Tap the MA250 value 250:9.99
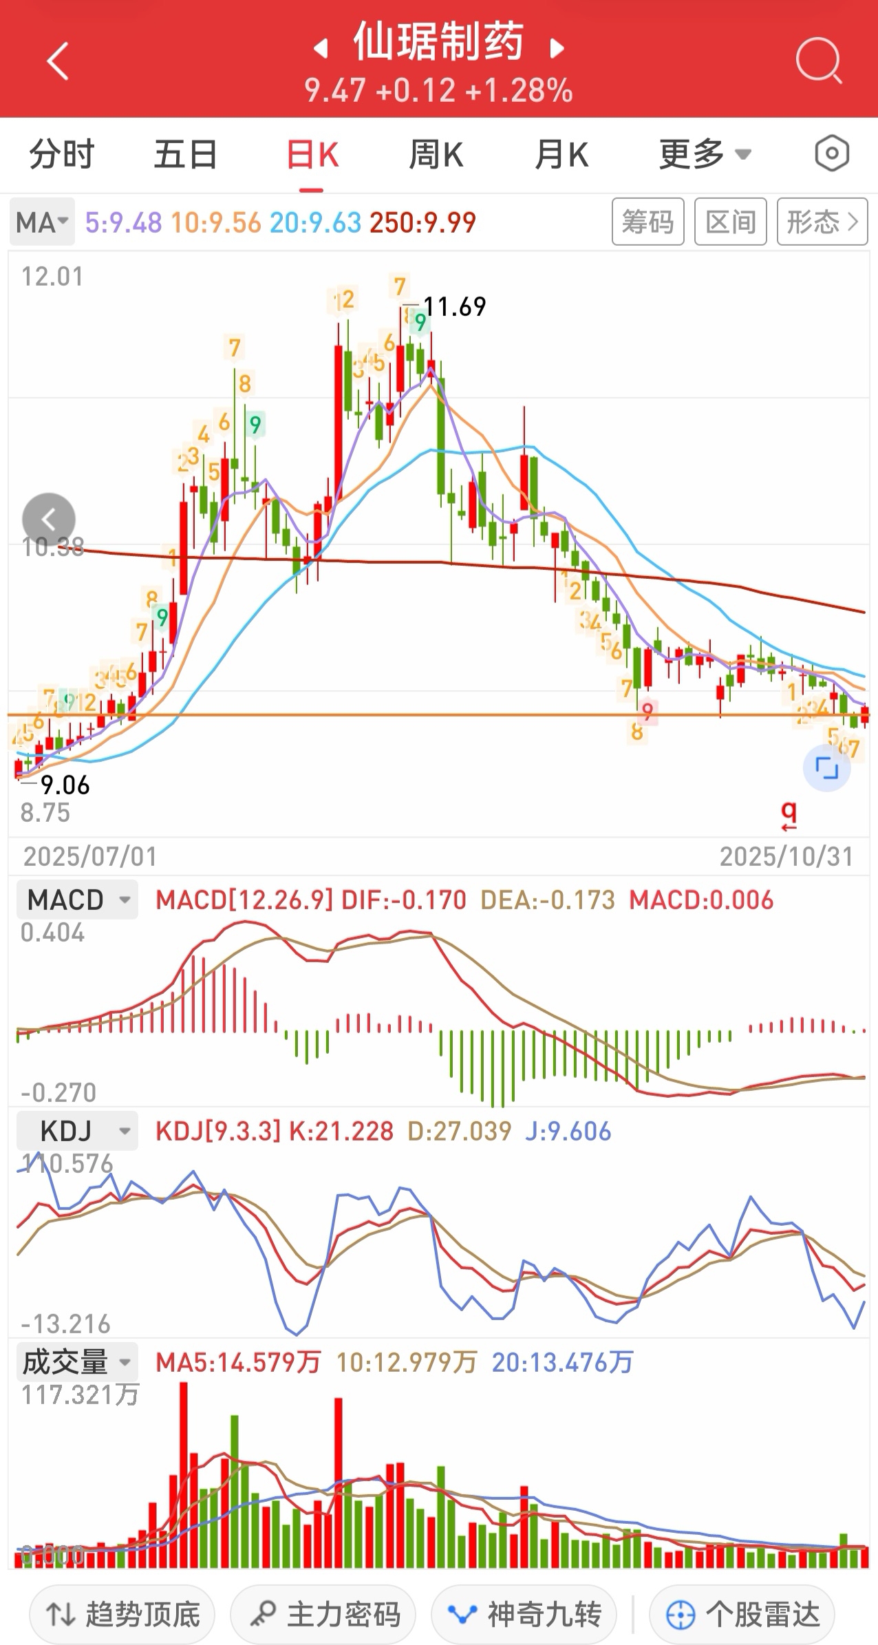This screenshot has height=1645, width=878. (422, 222)
